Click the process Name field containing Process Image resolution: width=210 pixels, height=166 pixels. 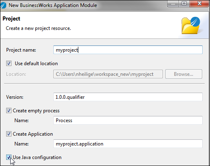[x=128, y=121]
